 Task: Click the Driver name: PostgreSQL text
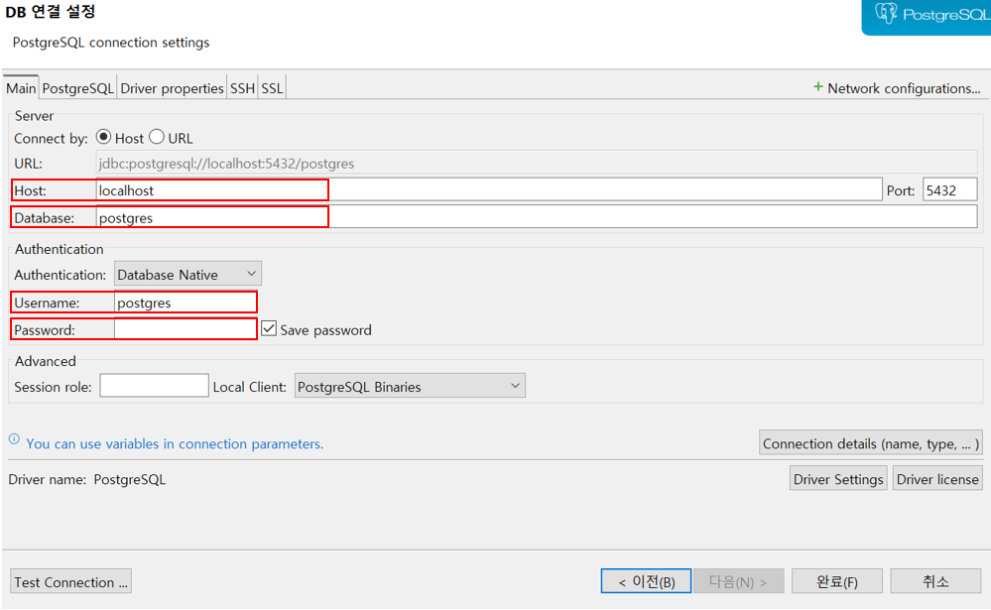click(x=87, y=480)
